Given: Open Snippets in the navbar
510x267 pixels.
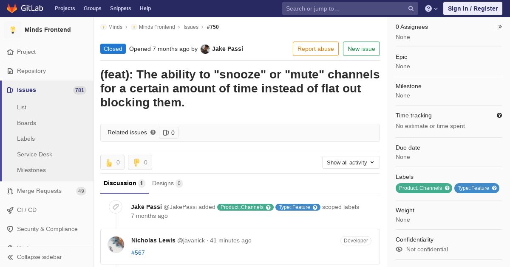Looking at the screenshot, I should 120,8.
